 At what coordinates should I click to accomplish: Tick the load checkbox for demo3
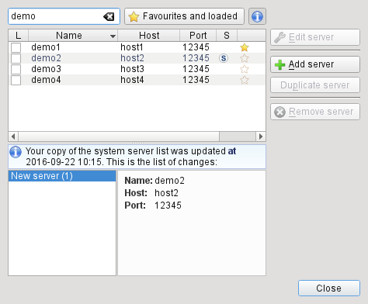pyautogui.click(x=16, y=69)
